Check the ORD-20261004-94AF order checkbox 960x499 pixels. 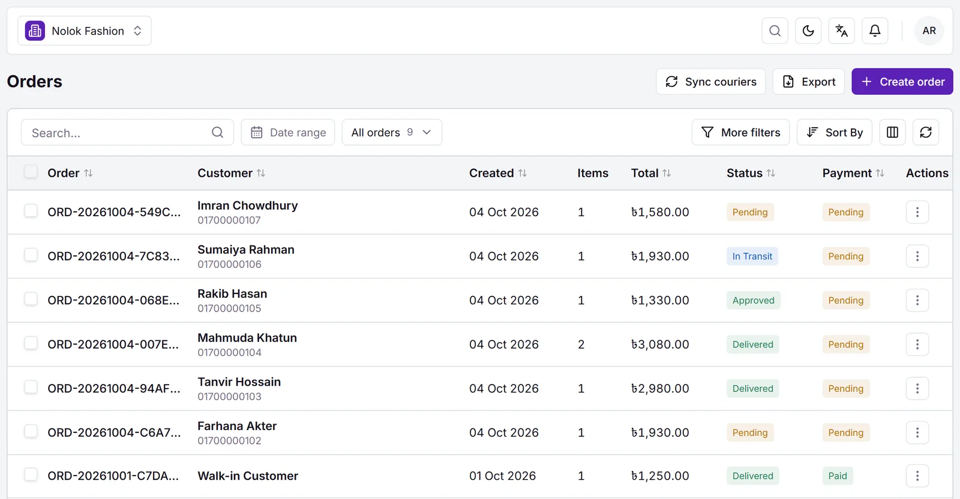31,387
